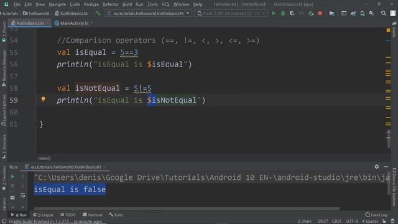Open layout window icon in top toolbar

coord(344,13)
